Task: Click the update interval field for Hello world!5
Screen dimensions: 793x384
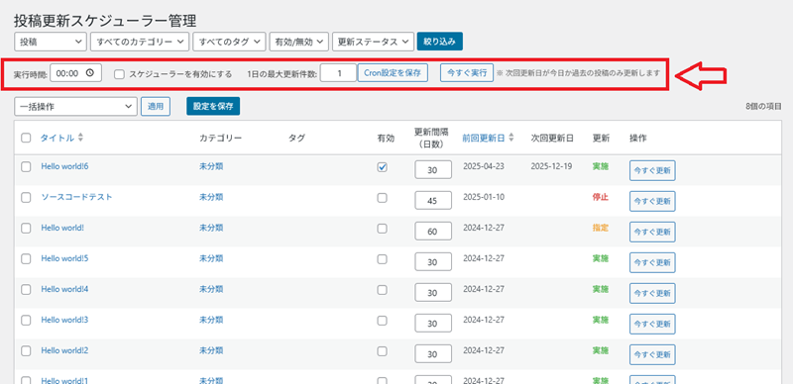Action: (x=433, y=261)
